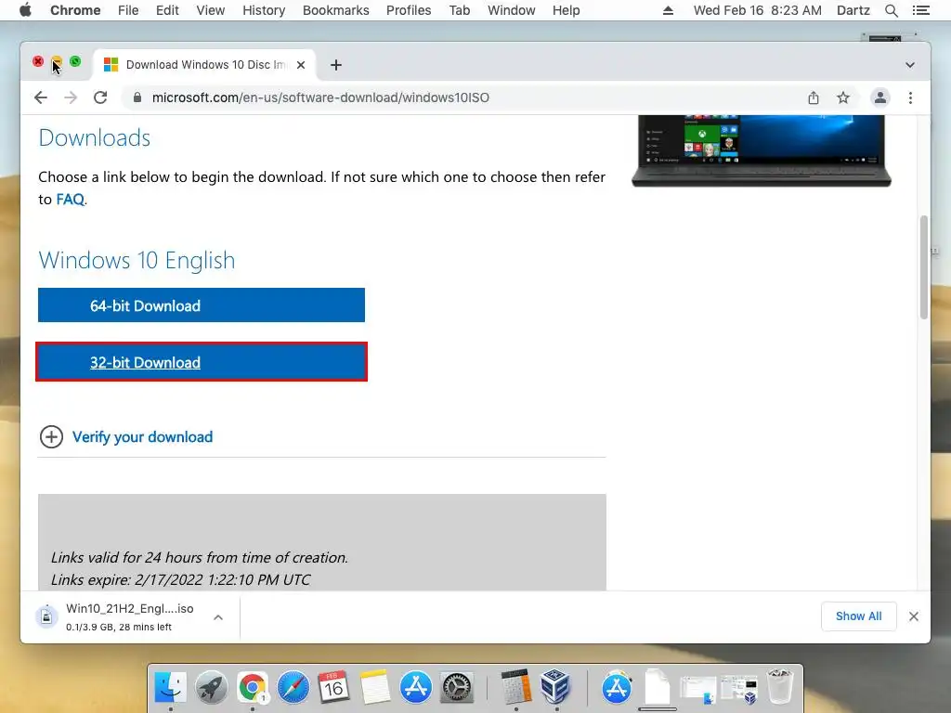Expand download item options chevron
Screen dimensions: 951x713
[218, 617]
